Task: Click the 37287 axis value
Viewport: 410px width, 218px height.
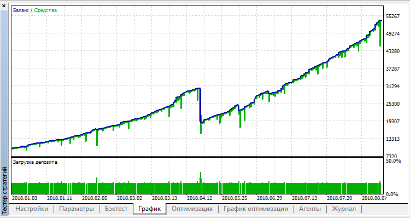Action: click(393, 68)
